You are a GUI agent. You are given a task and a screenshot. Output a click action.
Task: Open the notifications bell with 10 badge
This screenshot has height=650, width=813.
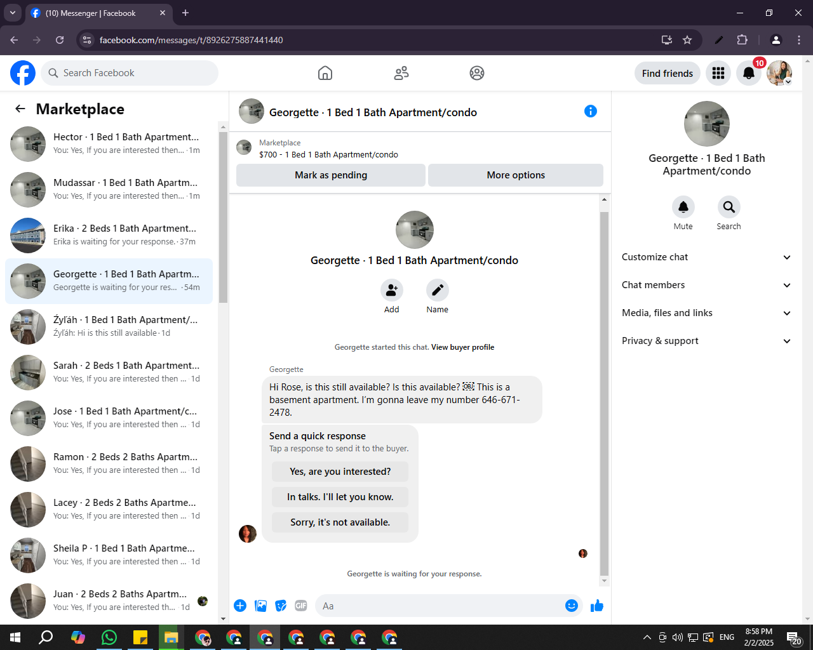pos(749,73)
